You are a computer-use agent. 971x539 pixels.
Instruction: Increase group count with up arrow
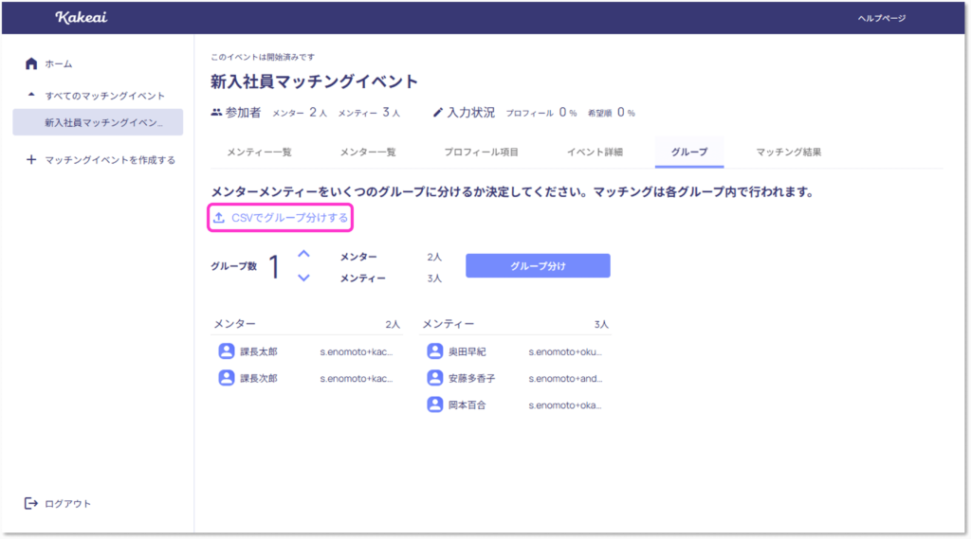(x=303, y=254)
